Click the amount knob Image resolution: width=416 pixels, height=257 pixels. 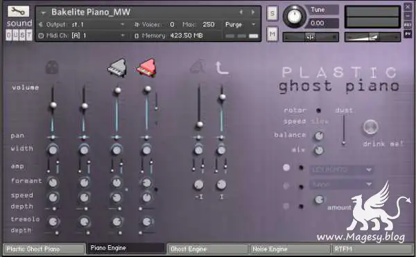click(x=319, y=200)
